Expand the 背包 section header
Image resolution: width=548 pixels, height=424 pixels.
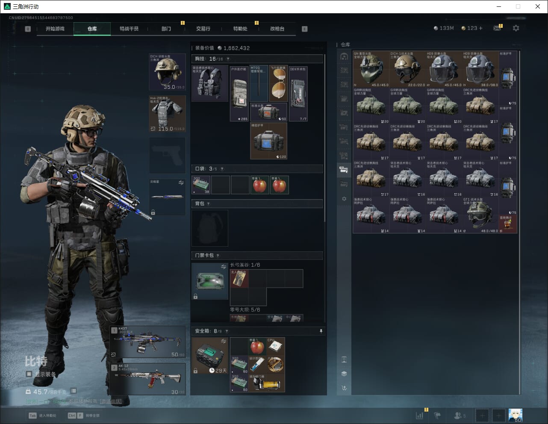point(256,204)
